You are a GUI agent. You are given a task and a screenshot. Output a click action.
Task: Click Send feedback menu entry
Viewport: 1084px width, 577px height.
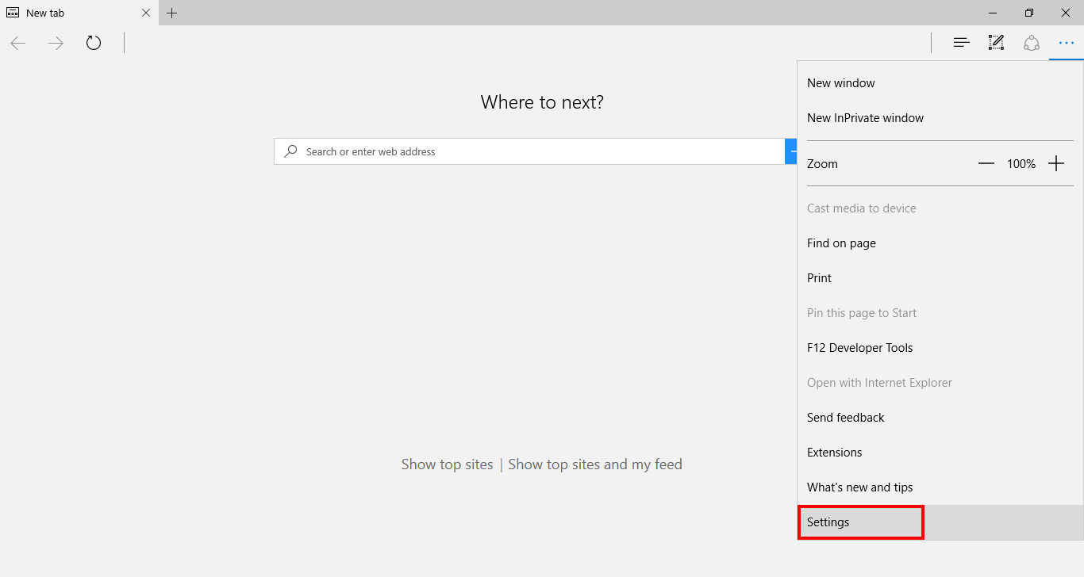[x=940, y=418]
